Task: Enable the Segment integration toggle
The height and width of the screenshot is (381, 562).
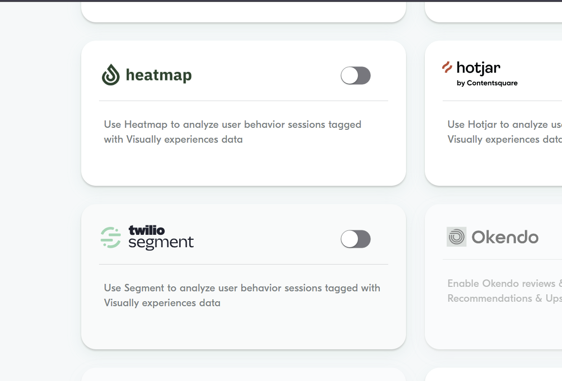Action: 356,239
